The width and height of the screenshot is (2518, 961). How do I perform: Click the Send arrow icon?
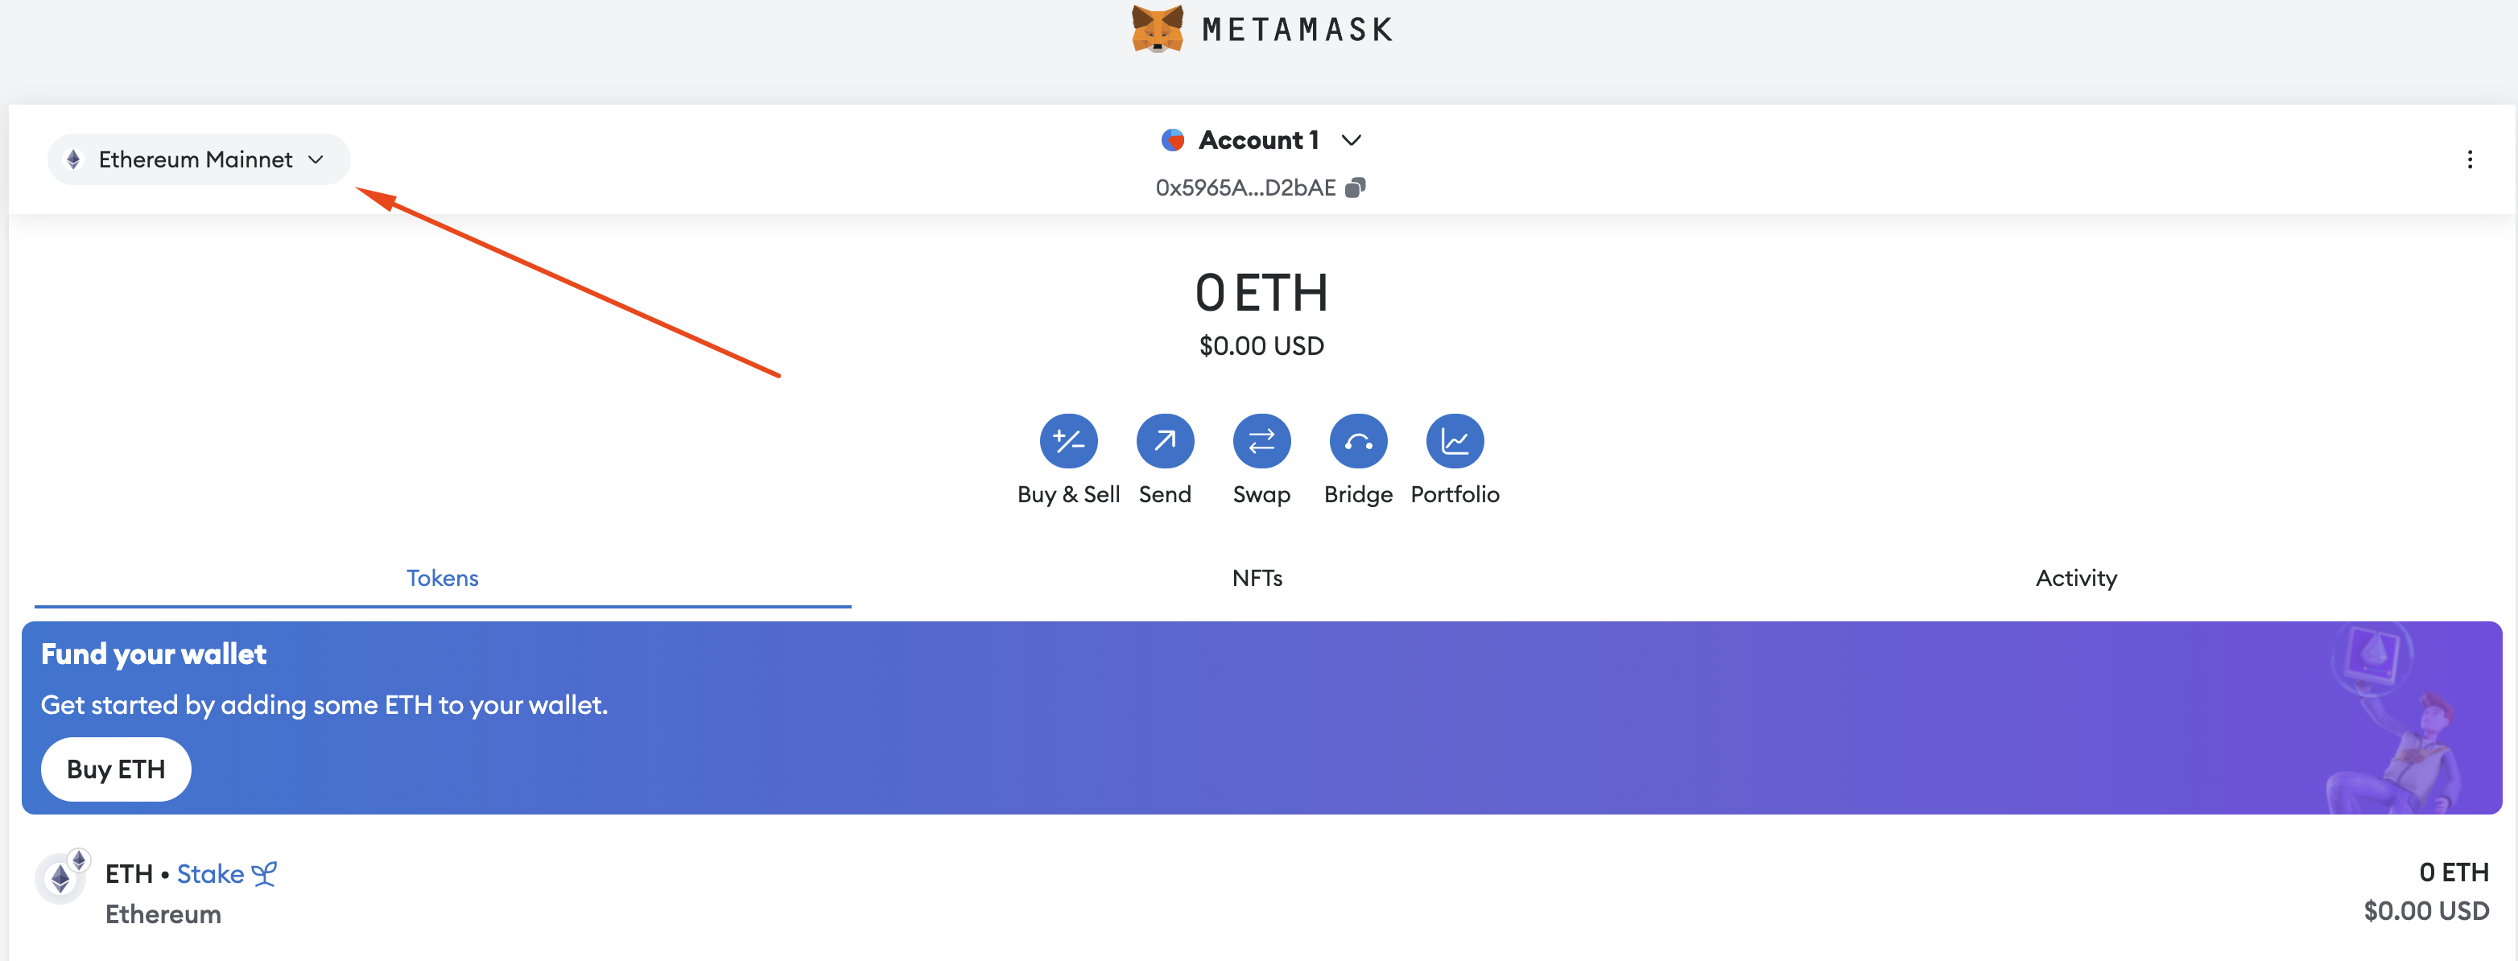1164,442
